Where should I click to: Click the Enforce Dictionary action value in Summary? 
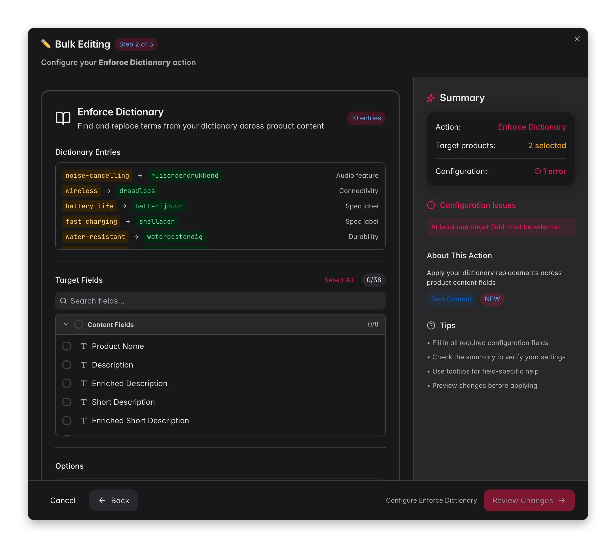point(532,127)
